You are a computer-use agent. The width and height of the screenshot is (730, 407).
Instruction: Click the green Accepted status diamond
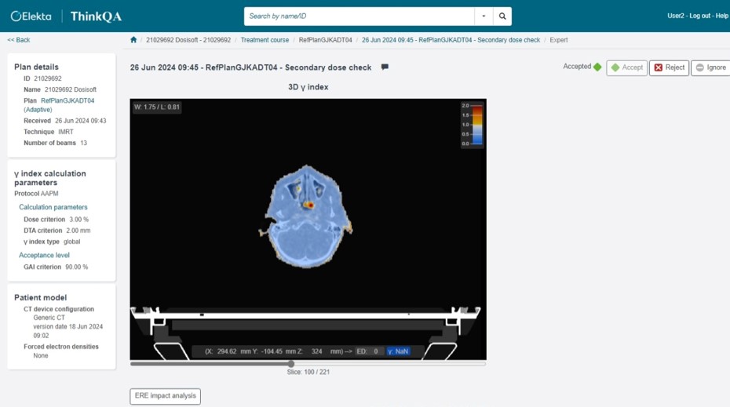click(x=597, y=67)
